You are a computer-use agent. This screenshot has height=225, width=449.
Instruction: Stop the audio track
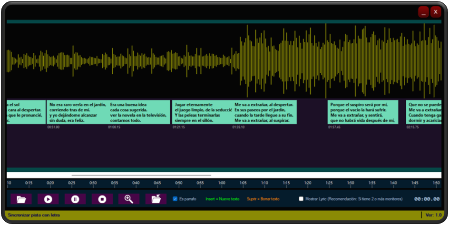click(x=102, y=199)
